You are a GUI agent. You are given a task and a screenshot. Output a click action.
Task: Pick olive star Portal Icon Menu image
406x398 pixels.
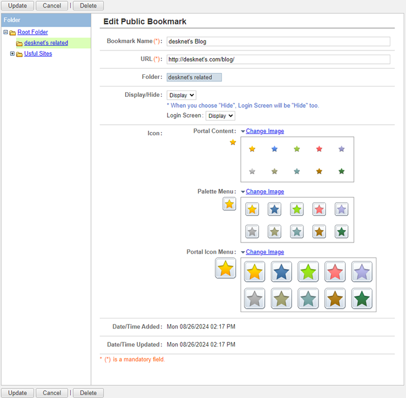pos(281,298)
